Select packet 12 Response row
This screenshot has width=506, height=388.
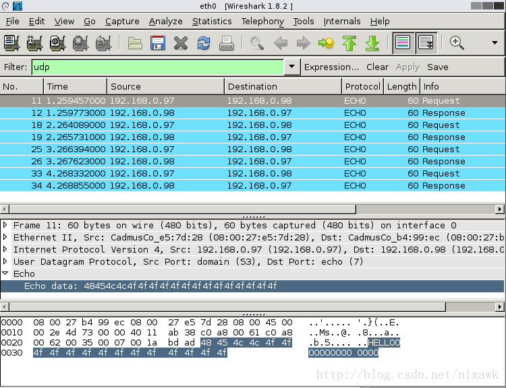pos(253,112)
